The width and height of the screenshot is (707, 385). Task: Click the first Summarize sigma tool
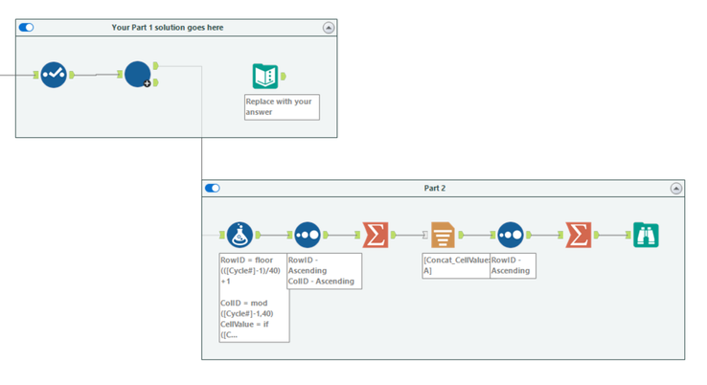coord(376,235)
